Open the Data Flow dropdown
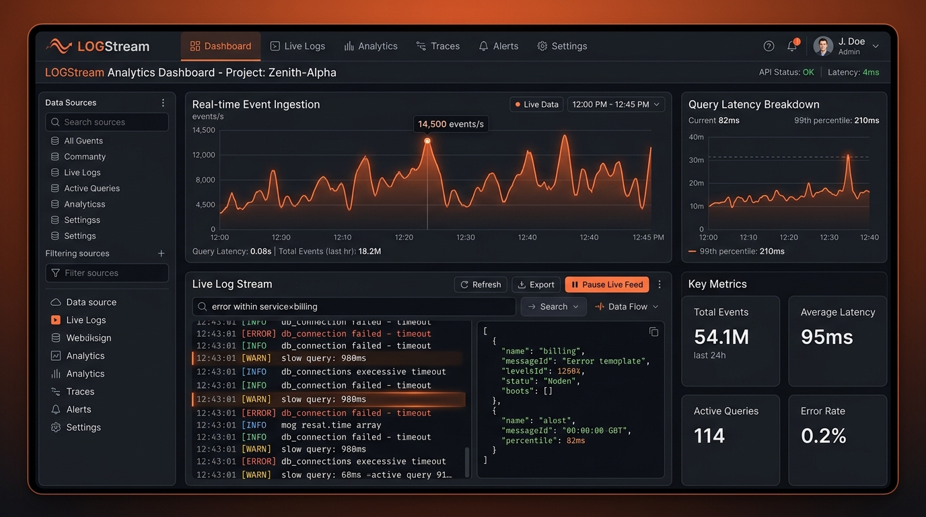This screenshot has height=517, width=926. pos(627,306)
